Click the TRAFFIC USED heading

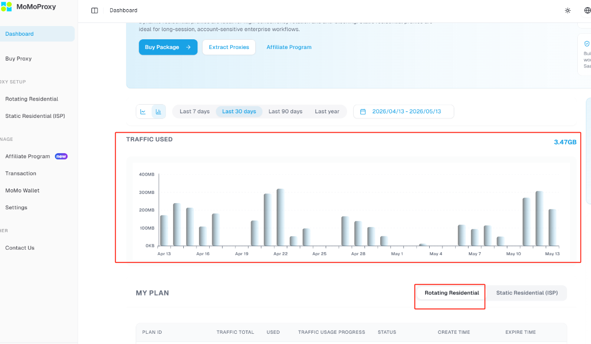point(149,139)
